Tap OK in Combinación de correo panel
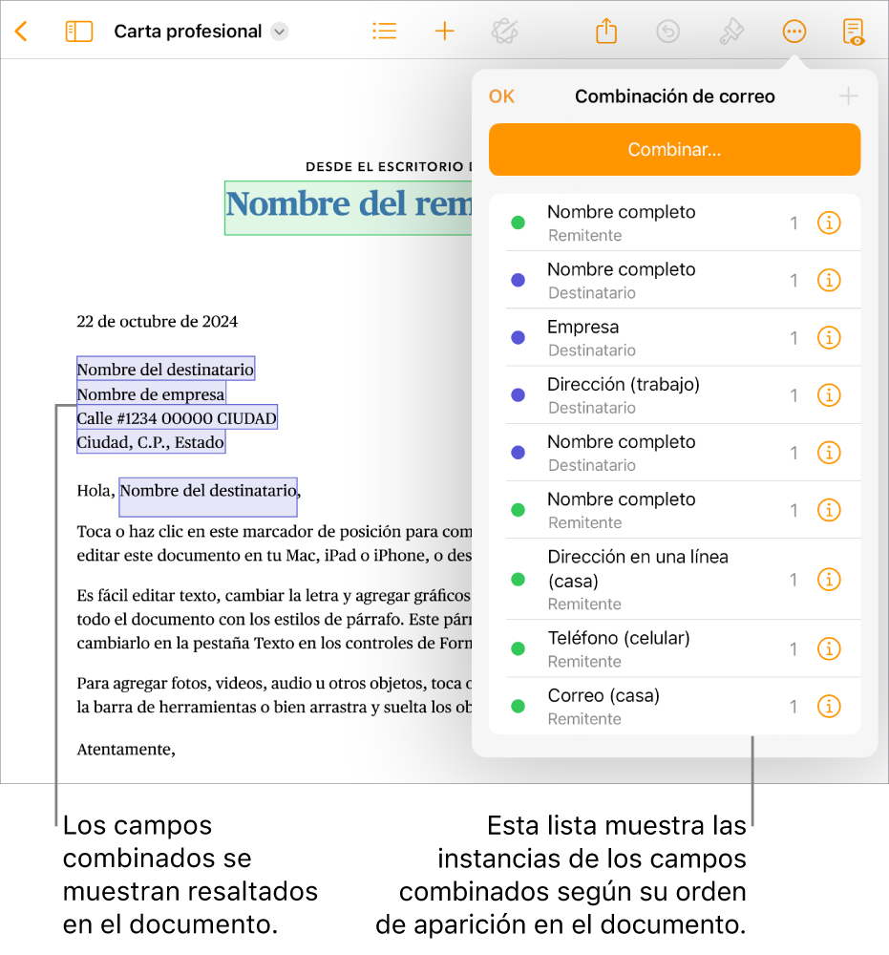Screen dimensions: 889x955 coord(501,96)
